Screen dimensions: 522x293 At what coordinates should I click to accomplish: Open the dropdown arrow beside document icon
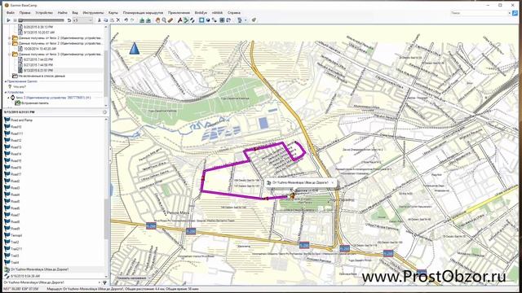pos(246,20)
